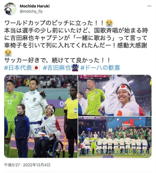
Task: Click the 午後0:27 timestamp
Action: [x=12, y=165]
